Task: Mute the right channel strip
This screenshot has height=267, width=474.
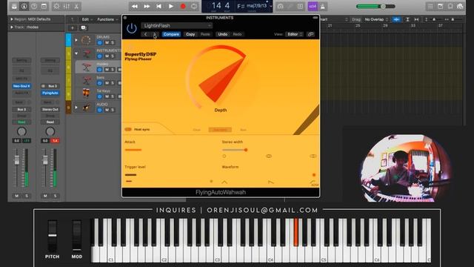Action: [x=45, y=196]
